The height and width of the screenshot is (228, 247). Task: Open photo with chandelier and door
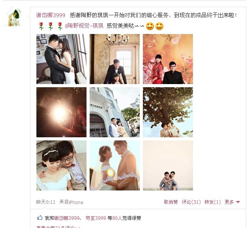pos(115,59)
